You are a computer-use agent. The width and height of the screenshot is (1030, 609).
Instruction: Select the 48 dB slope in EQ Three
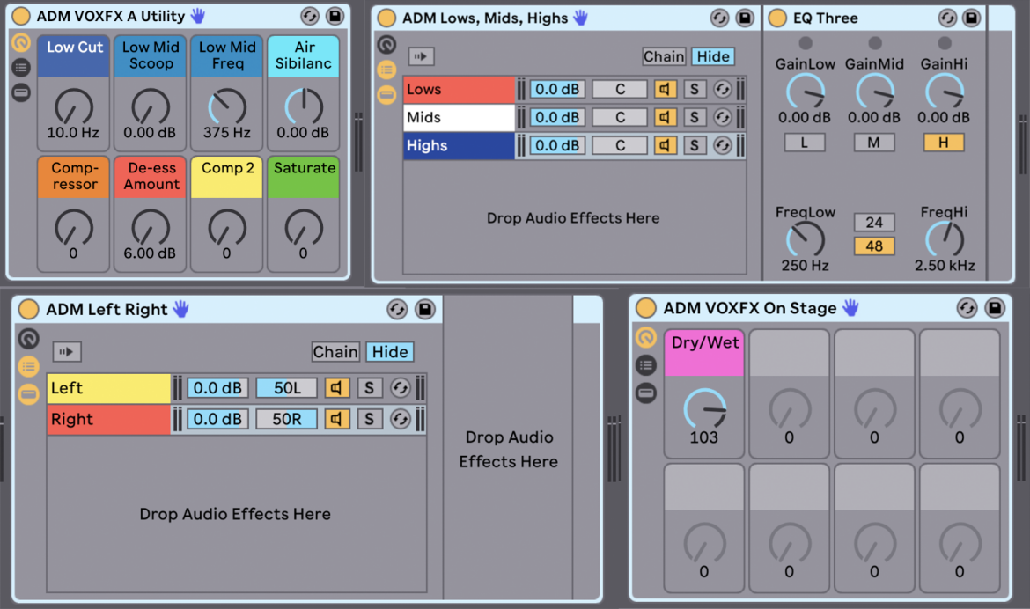tap(873, 246)
